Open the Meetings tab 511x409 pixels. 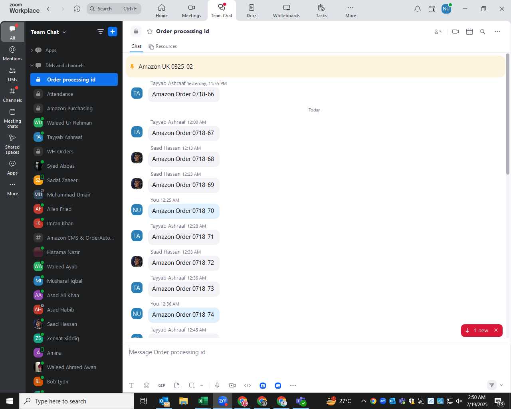click(192, 11)
